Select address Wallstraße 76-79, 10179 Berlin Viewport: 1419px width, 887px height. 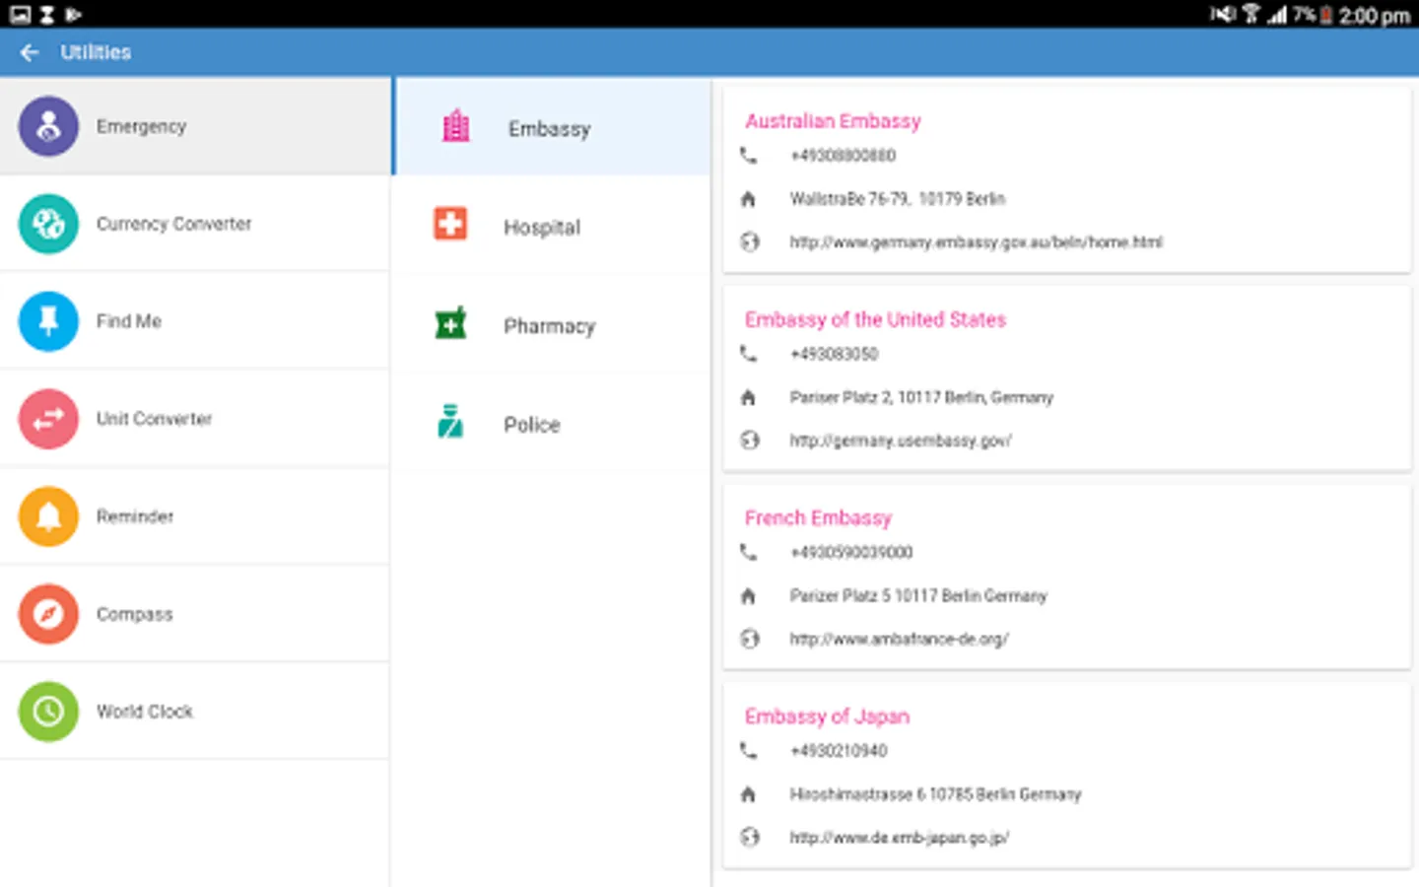pyautogui.click(x=897, y=199)
